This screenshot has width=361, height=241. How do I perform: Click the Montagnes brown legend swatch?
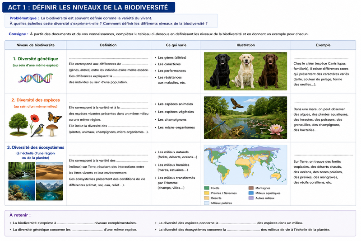251,188
